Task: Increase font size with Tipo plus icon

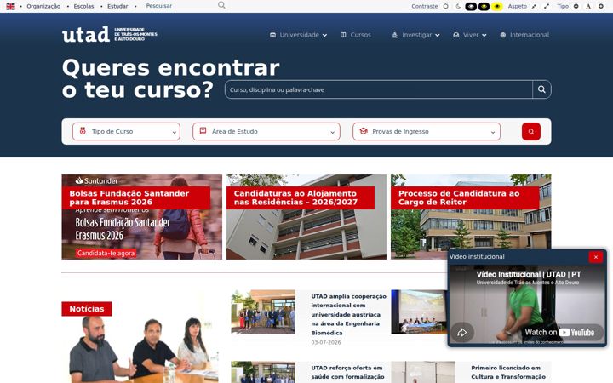Action: click(601, 6)
